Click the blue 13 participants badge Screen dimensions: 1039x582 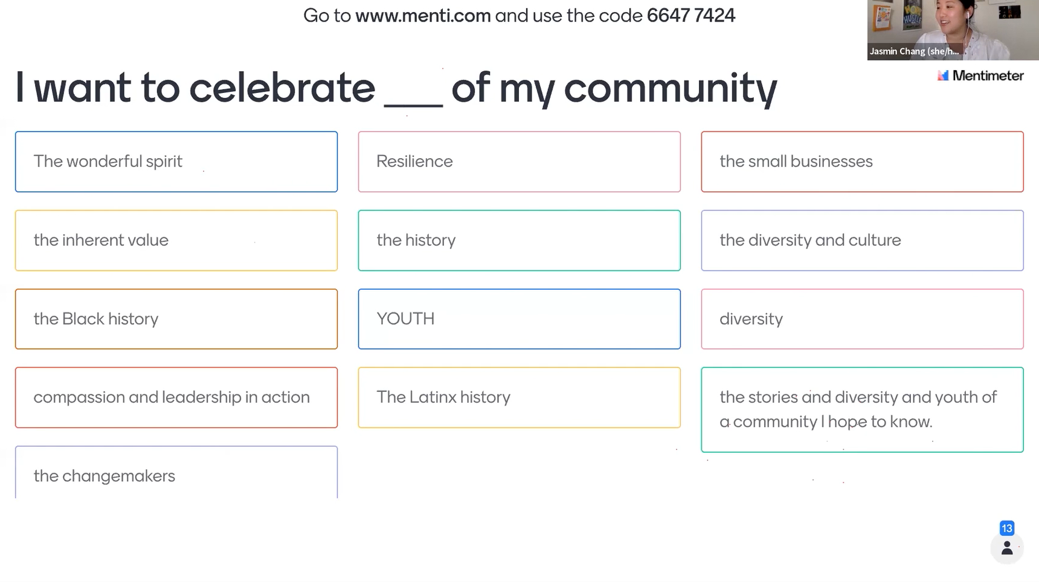1006,528
